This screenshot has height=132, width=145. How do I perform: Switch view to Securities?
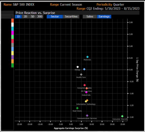pos(71,17)
